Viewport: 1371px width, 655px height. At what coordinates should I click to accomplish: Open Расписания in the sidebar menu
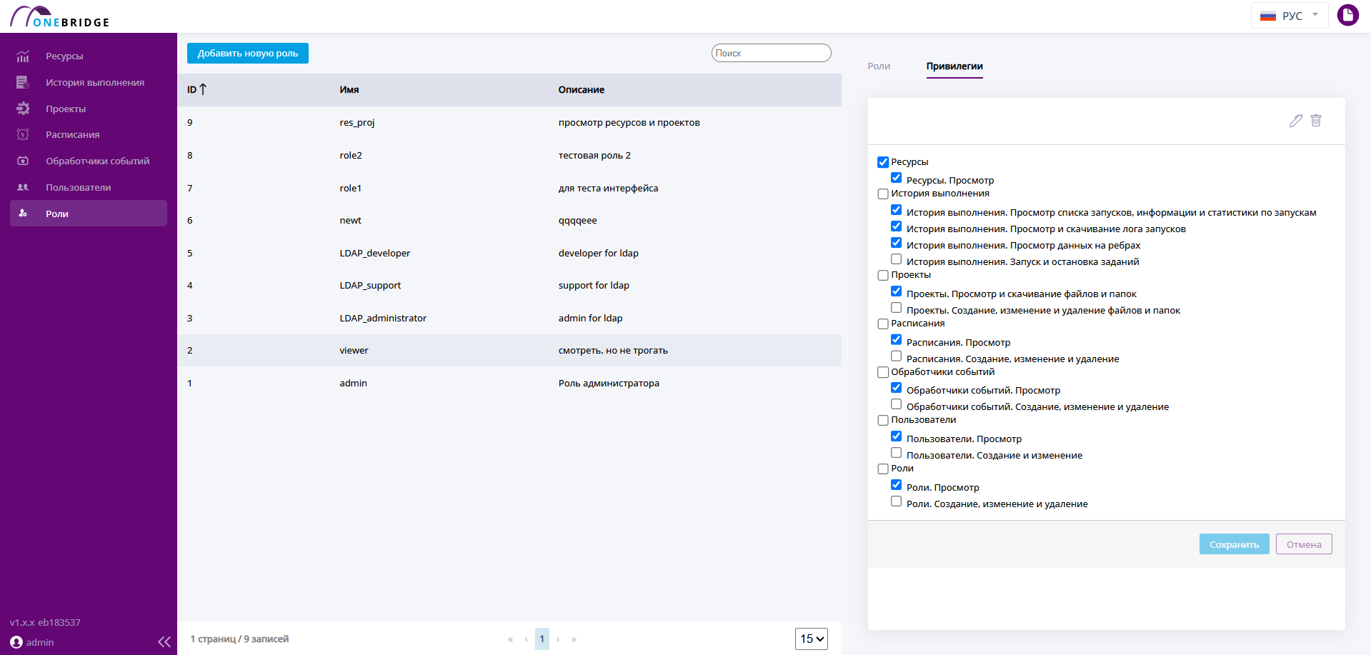[73, 135]
